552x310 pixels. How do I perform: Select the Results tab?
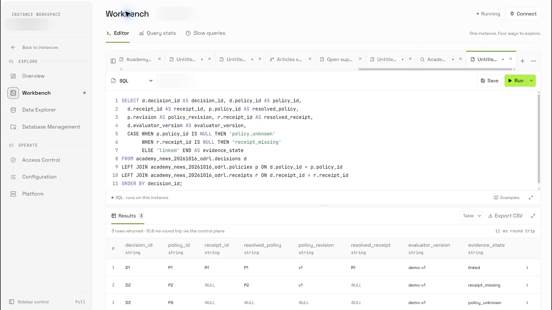tap(127, 216)
